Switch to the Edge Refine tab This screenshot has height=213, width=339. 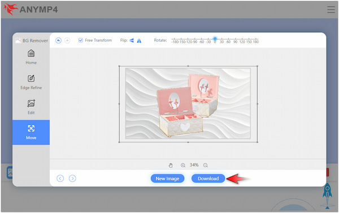click(x=31, y=82)
